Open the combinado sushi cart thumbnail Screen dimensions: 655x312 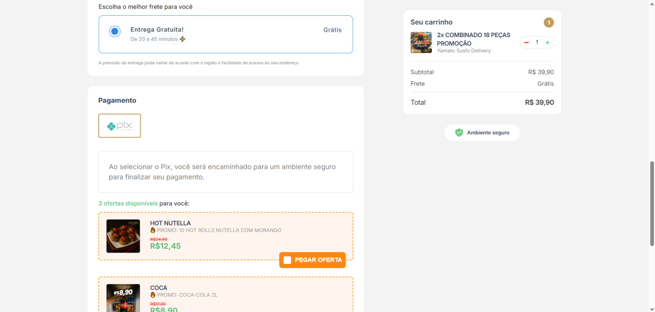[x=421, y=42]
